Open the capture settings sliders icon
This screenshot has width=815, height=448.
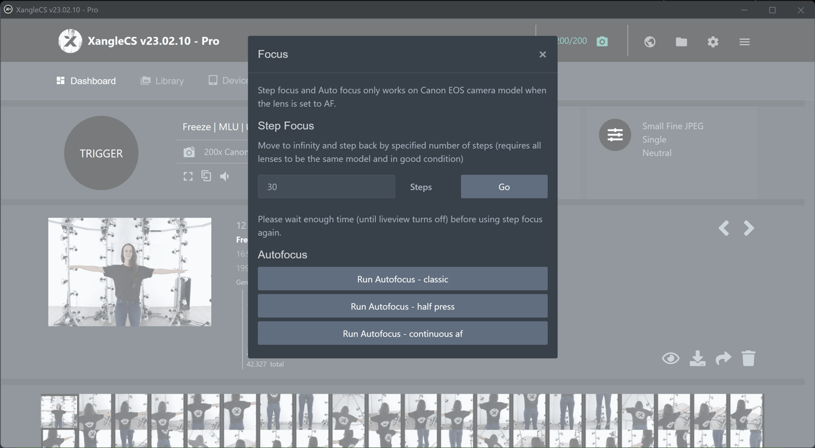(x=615, y=135)
